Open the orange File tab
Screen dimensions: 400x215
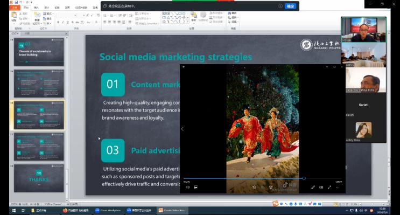click(x=15, y=8)
